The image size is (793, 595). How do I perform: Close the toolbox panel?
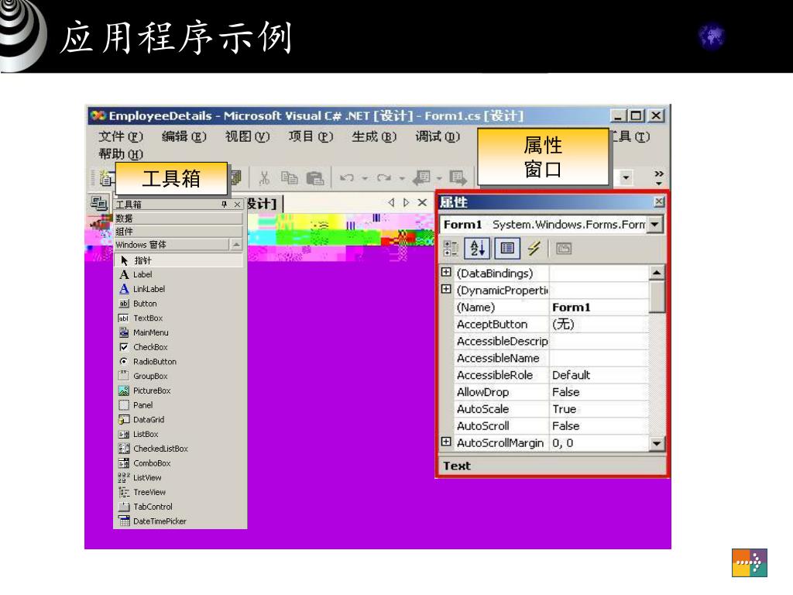pos(237,205)
